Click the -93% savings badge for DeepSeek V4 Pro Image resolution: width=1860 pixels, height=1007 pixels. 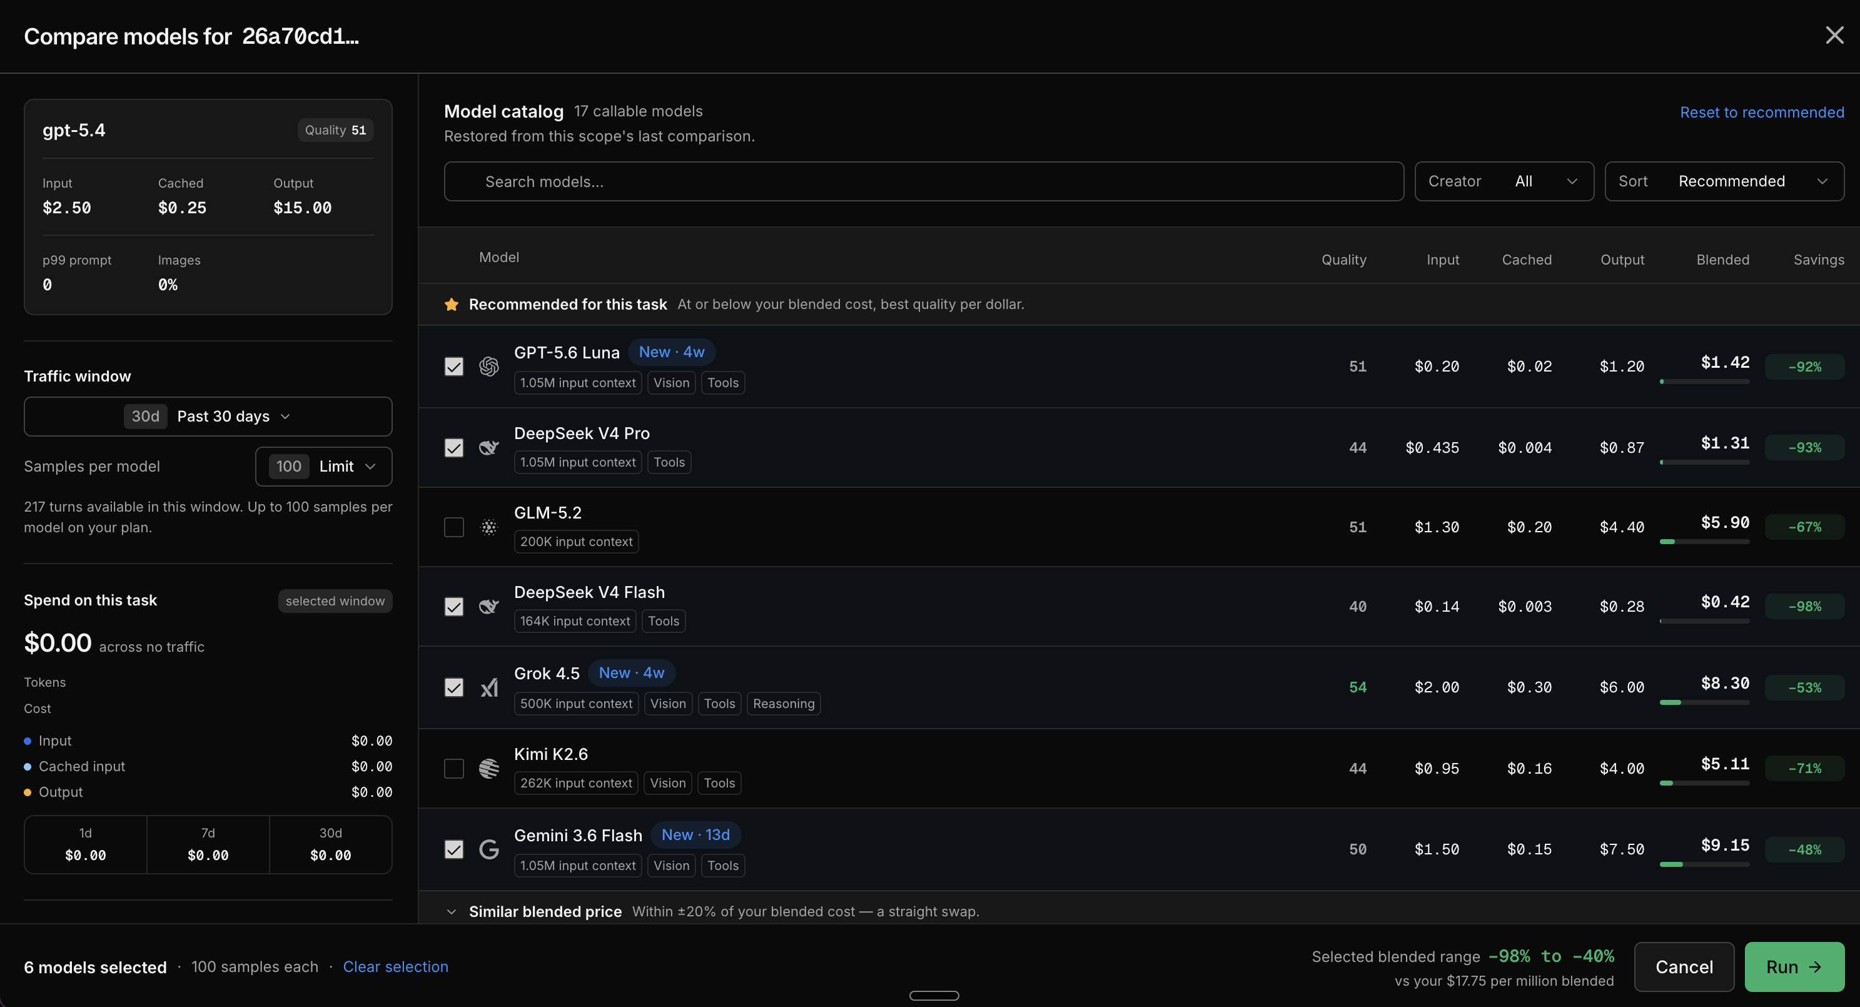(x=1804, y=448)
